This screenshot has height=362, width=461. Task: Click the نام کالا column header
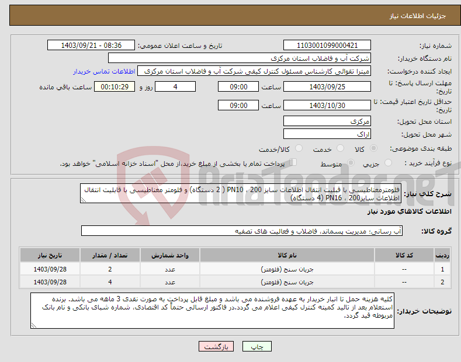tap(287, 255)
